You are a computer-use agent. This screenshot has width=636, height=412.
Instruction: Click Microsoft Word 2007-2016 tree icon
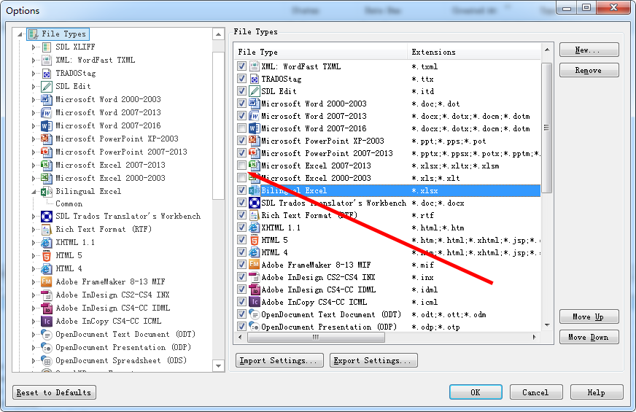point(47,125)
